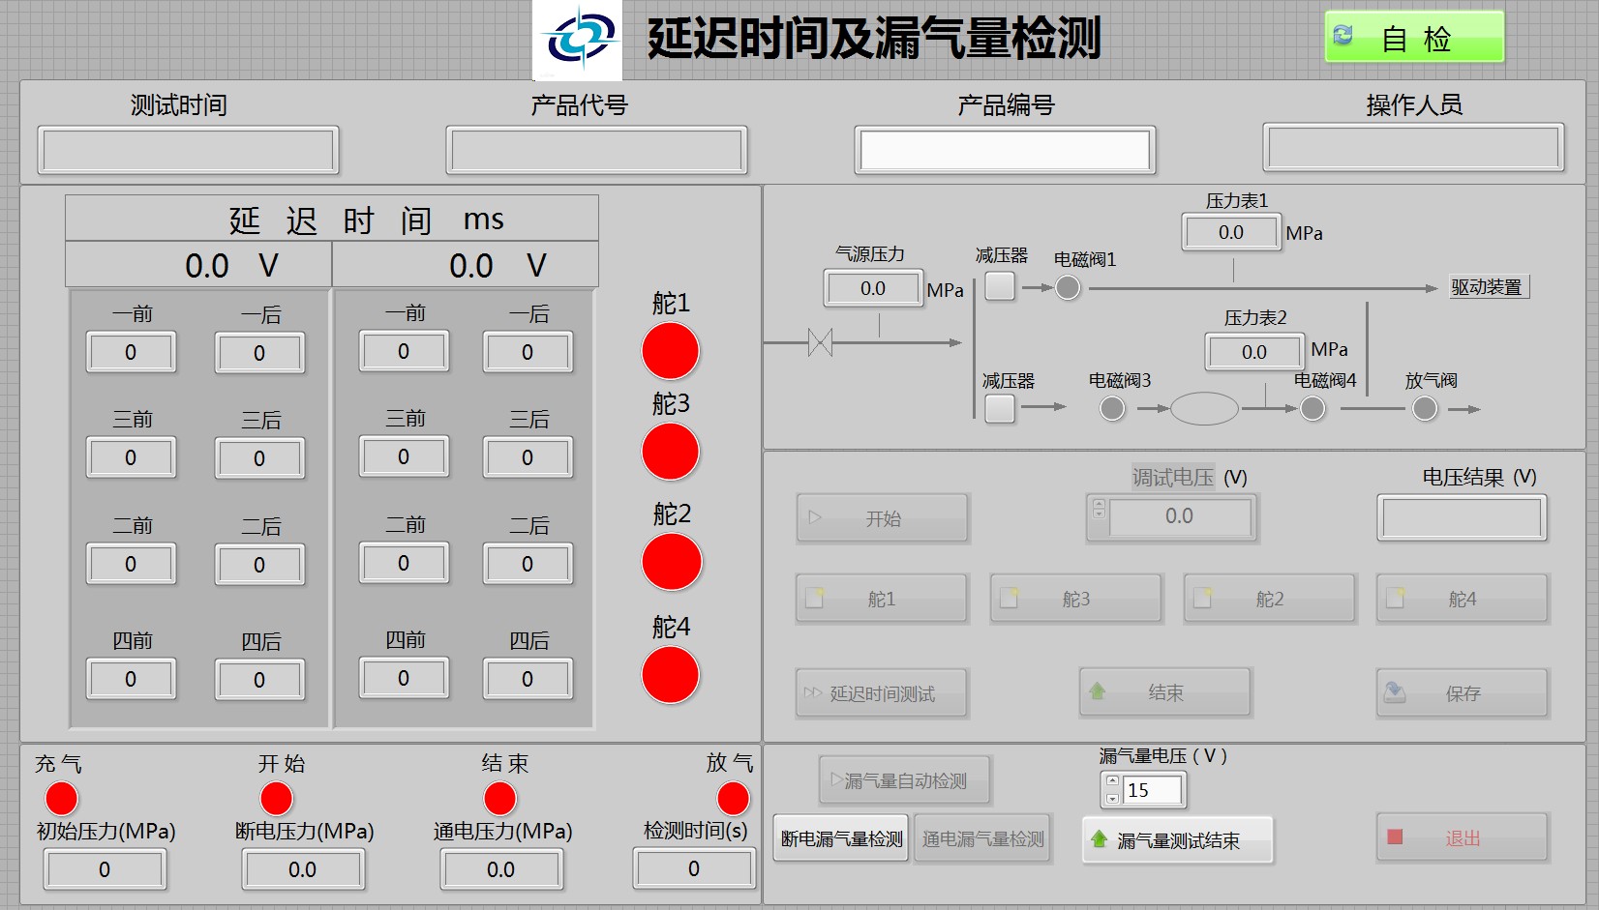The height and width of the screenshot is (910, 1599).
Task: Click the 驱动装置 label box
Action: (x=1489, y=287)
